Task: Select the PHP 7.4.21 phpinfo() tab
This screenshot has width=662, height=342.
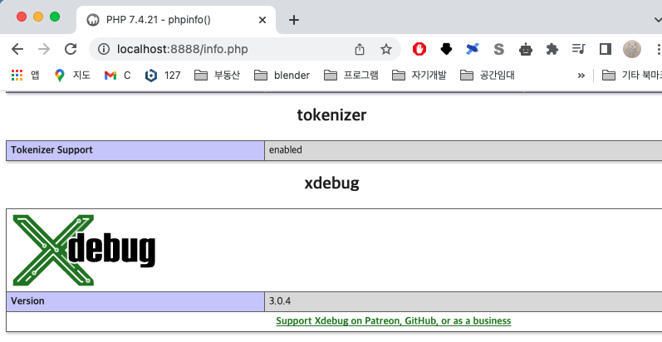Action: pos(176,20)
